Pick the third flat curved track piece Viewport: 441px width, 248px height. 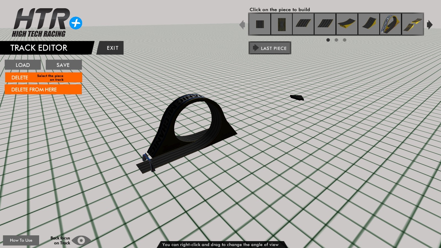303,24
